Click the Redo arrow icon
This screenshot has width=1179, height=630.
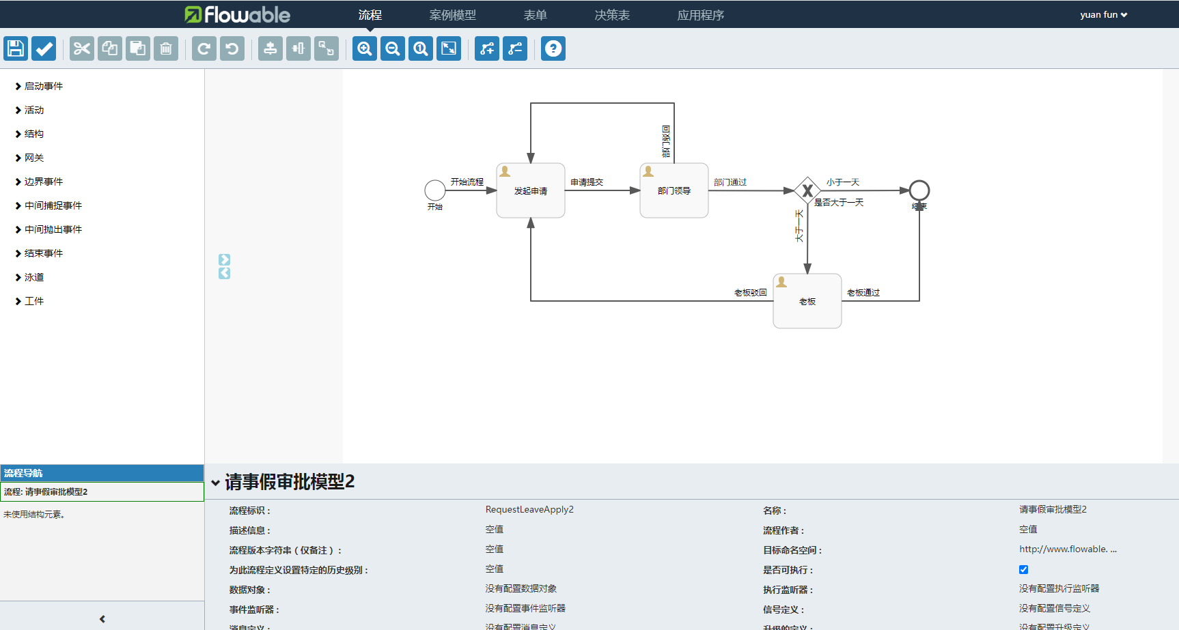204,48
